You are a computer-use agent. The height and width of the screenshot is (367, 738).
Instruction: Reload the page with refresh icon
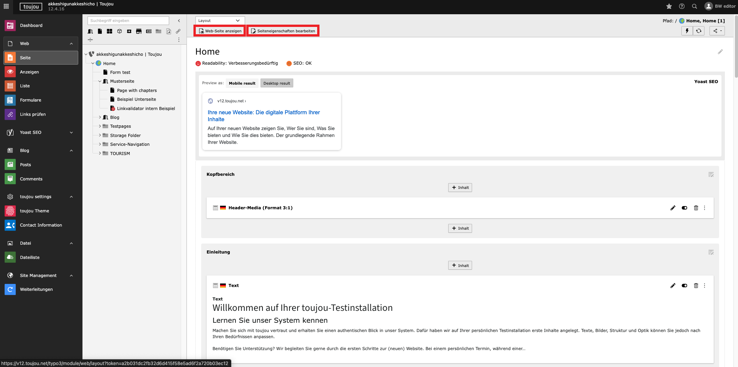coord(699,31)
